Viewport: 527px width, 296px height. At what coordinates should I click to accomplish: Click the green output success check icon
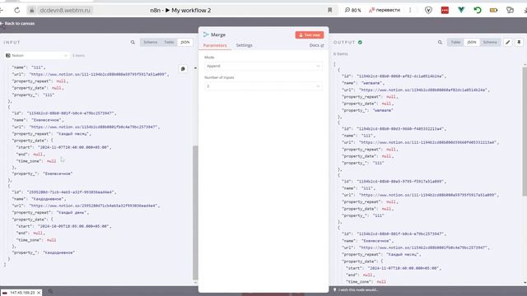(x=360, y=42)
